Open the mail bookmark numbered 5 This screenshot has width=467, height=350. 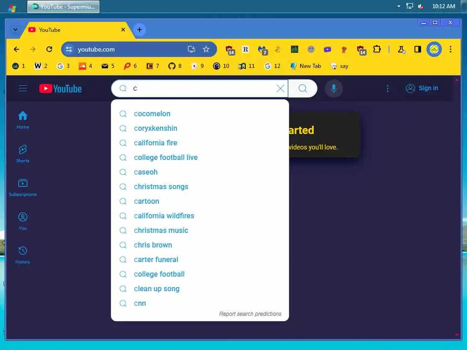(108, 66)
